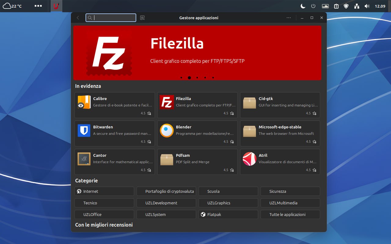Open the weather indicator showing 22 °C
This screenshot has height=244, width=391.
tap(12, 6)
